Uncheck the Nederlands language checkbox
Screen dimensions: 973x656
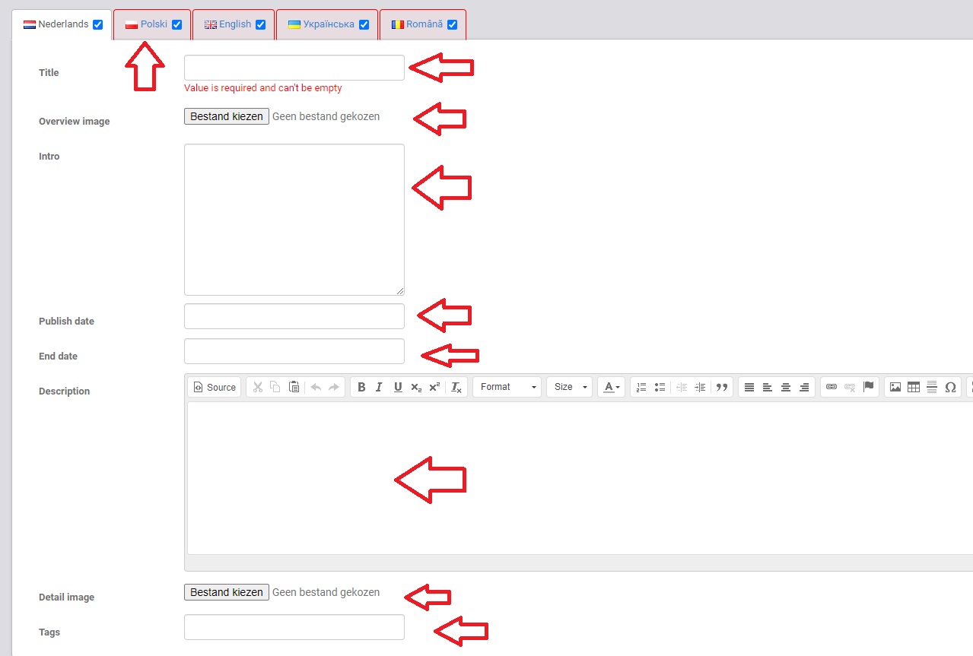pyautogui.click(x=97, y=24)
